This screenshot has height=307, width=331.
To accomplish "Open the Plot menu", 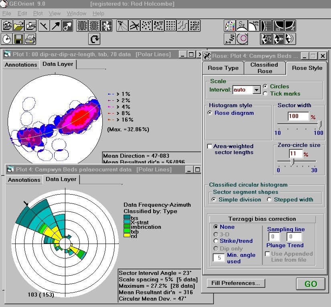I will pyautogui.click(x=38, y=14).
